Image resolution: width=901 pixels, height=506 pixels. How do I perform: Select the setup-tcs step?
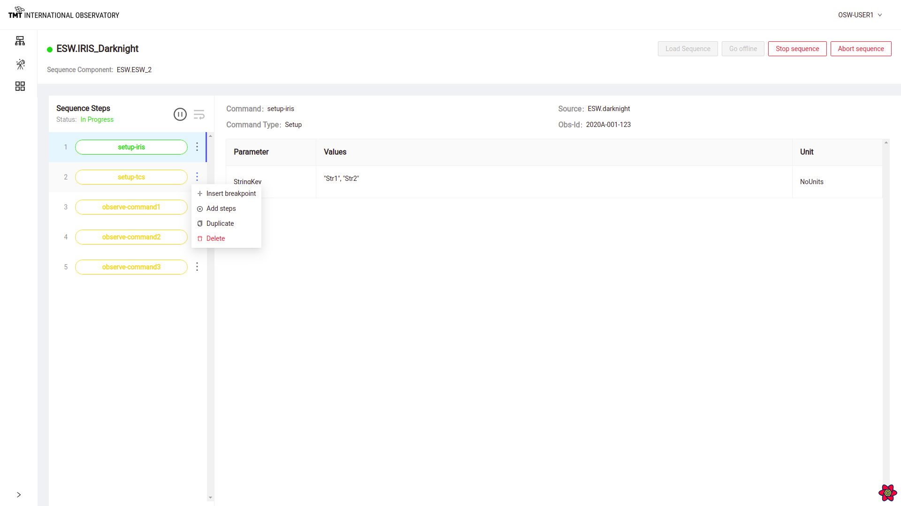[131, 177]
